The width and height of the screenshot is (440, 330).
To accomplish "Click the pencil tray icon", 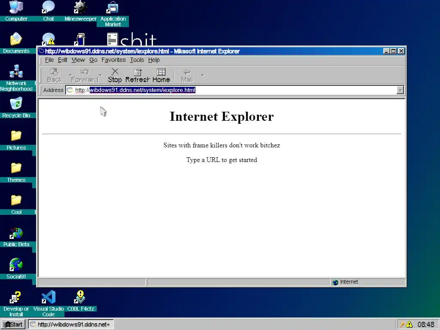I will click(402, 324).
